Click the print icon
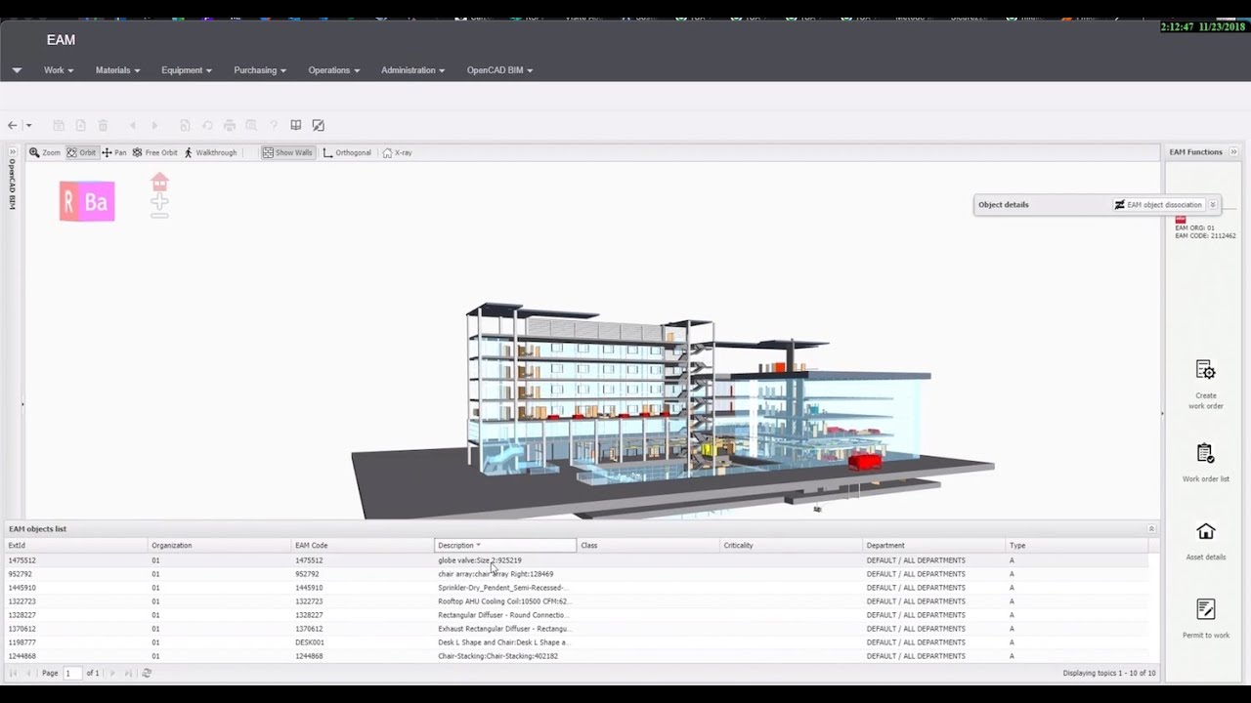Viewport: 1251px width, 703px height. tap(230, 125)
